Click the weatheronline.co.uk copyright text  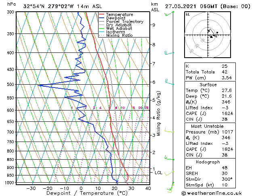[212, 193]
